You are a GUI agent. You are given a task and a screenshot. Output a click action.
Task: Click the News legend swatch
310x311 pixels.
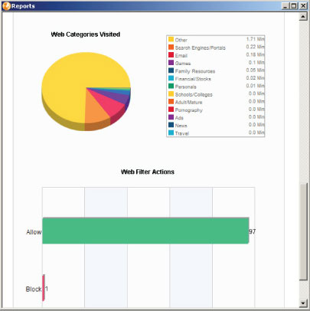(171, 125)
